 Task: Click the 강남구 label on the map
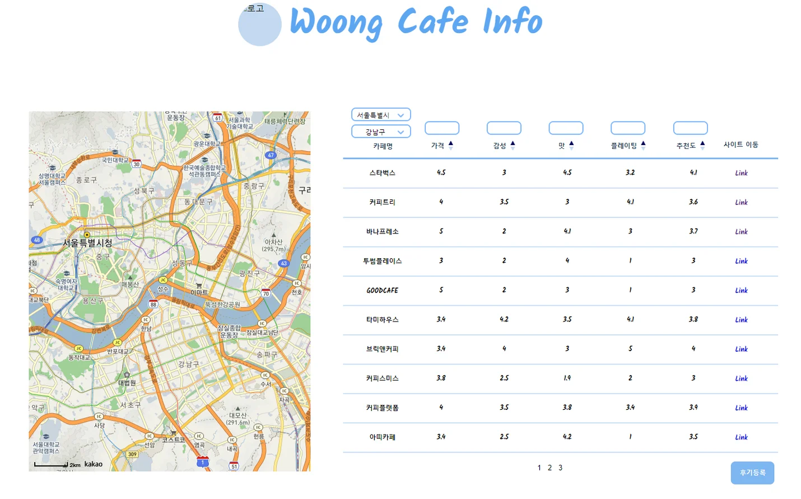188,364
